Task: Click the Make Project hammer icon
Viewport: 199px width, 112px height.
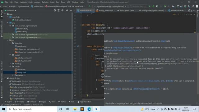Action: (x=90, y=6)
